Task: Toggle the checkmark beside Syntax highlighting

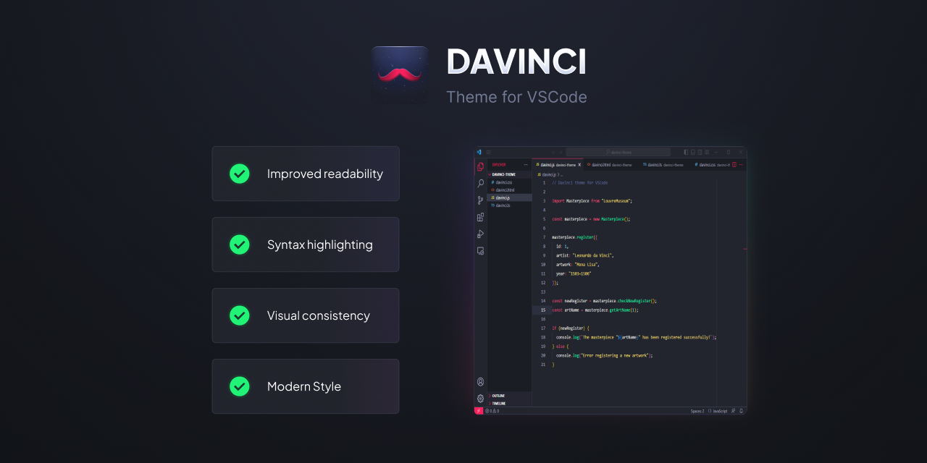Action: (239, 245)
